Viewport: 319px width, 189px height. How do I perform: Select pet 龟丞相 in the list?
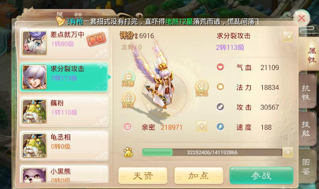coord(64,146)
